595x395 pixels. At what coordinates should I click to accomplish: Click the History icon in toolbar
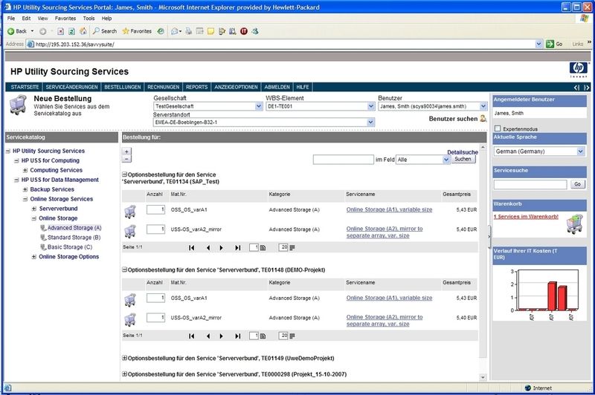(x=161, y=31)
